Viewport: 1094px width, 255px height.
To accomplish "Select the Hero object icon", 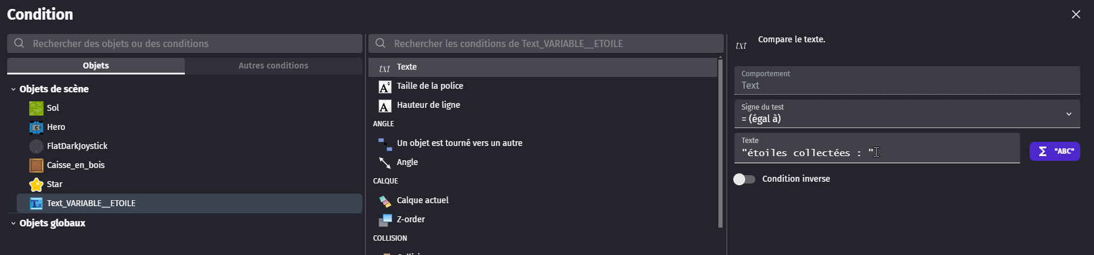I will pyautogui.click(x=36, y=127).
